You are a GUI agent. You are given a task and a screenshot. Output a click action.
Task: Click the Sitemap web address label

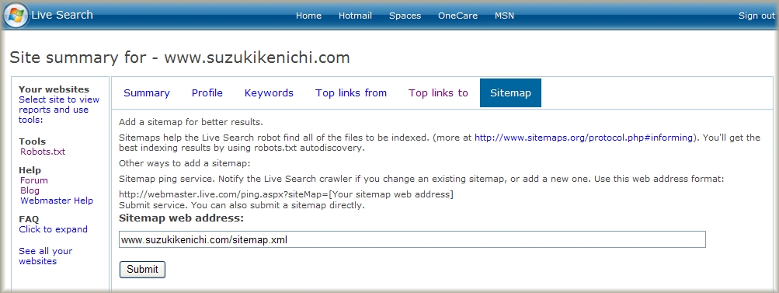click(181, 218)
